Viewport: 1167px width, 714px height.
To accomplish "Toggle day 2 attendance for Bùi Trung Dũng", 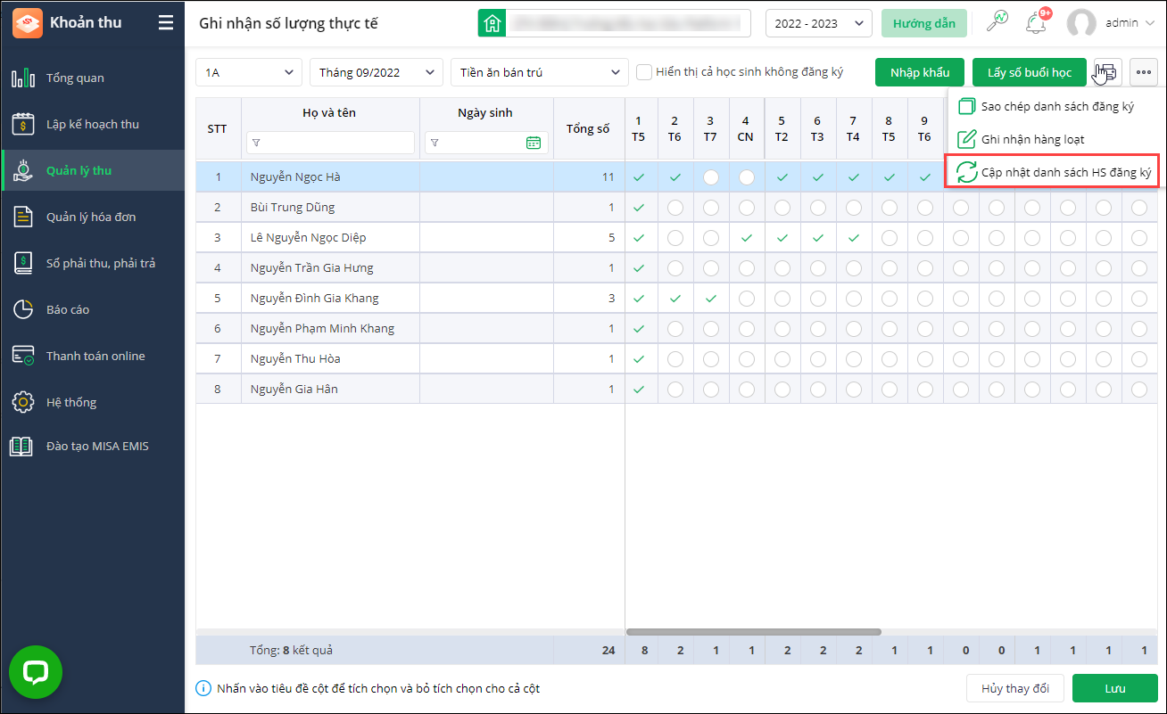I will [x=675, y=208].
